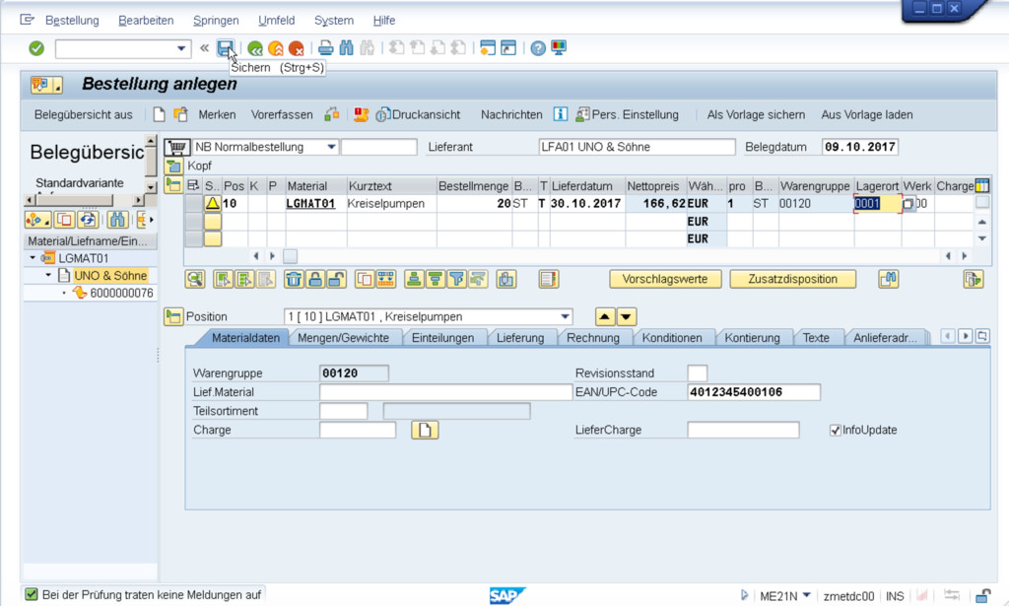Click the printer icon in the toolbar
This screenshot has width=1009, height=606.
tap(325, 48)
